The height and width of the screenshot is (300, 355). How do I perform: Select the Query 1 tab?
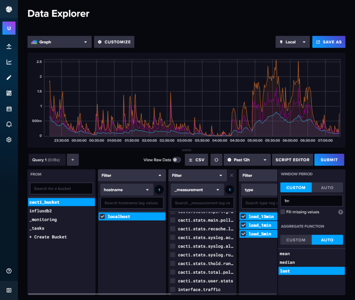(x=47, y=160)
